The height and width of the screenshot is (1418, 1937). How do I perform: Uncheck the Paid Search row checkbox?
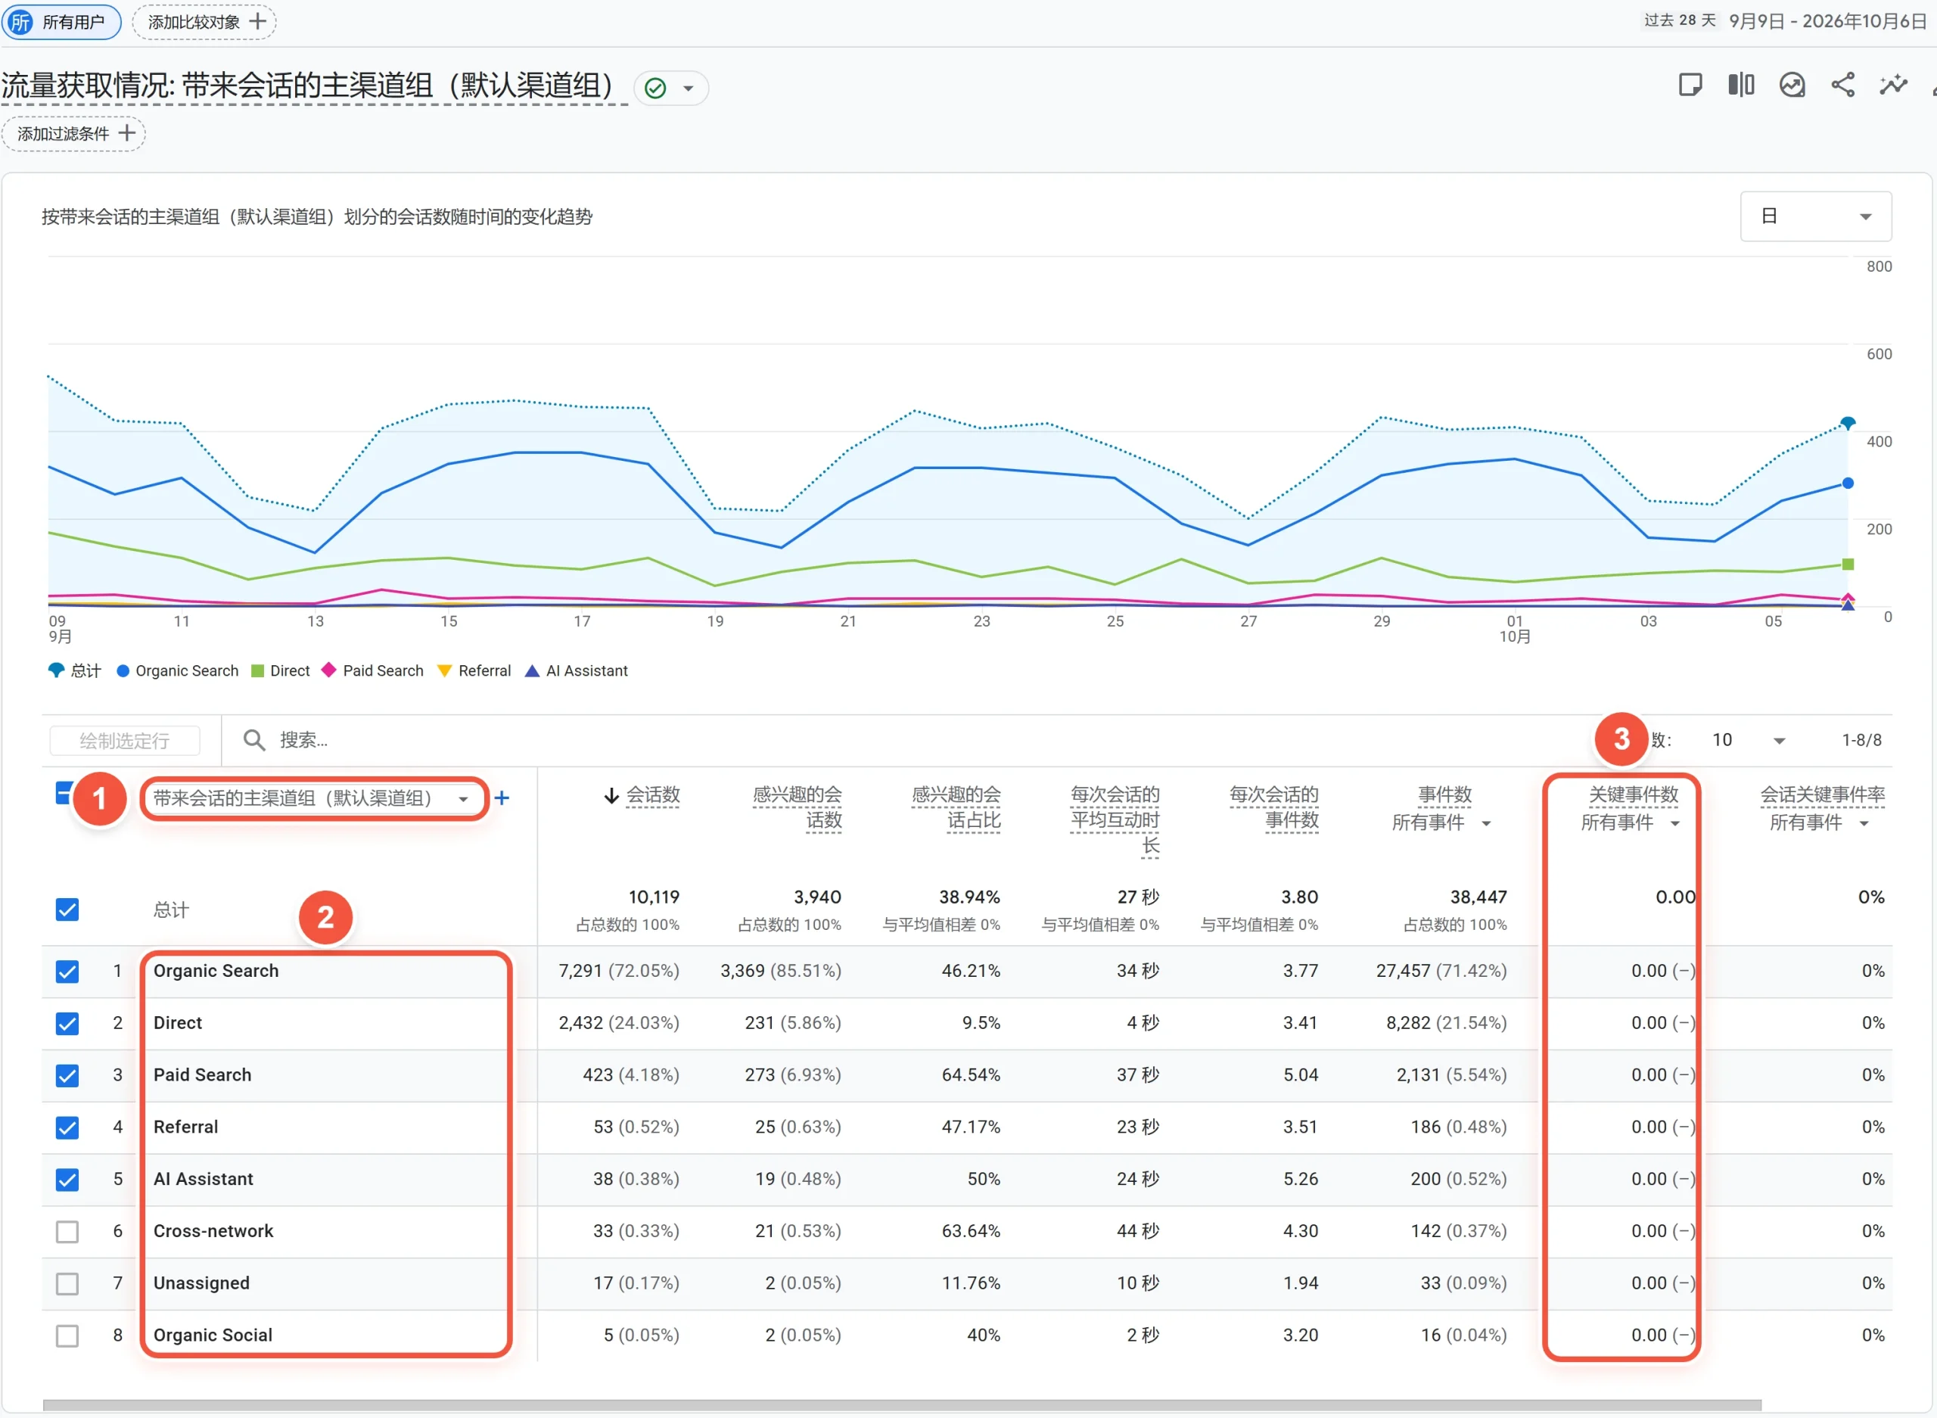coord(67,1077)
